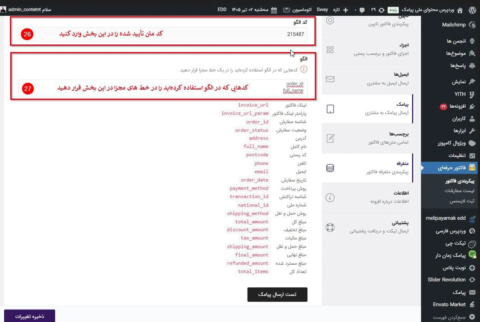
Task: Collapse menu arrow icon (جمع‌کردن فهرست)
Action: (472, 317)
